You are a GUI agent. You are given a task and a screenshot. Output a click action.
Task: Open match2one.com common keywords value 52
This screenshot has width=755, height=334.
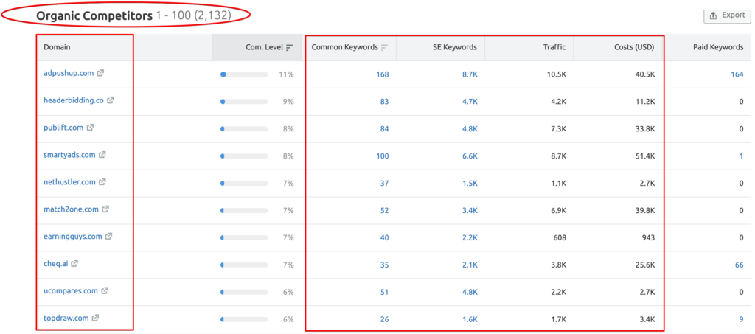click(x=384, y=210)
